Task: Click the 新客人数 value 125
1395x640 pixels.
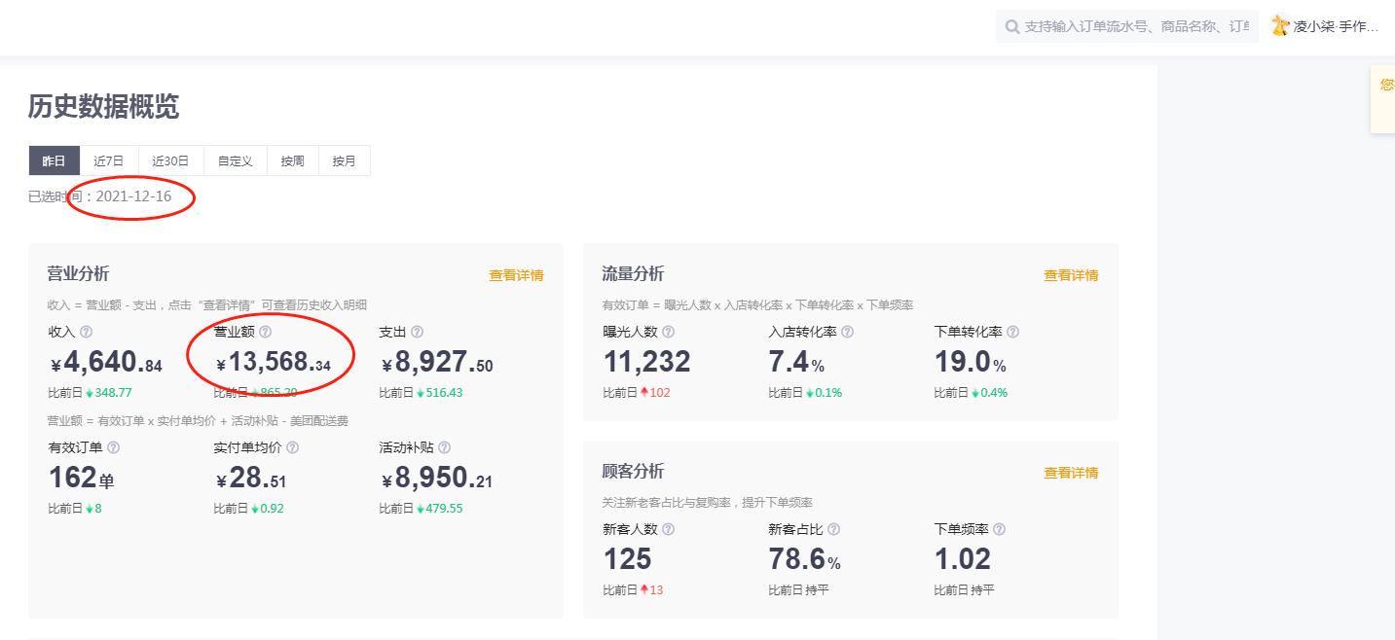Action: click(x=627, y=559)
